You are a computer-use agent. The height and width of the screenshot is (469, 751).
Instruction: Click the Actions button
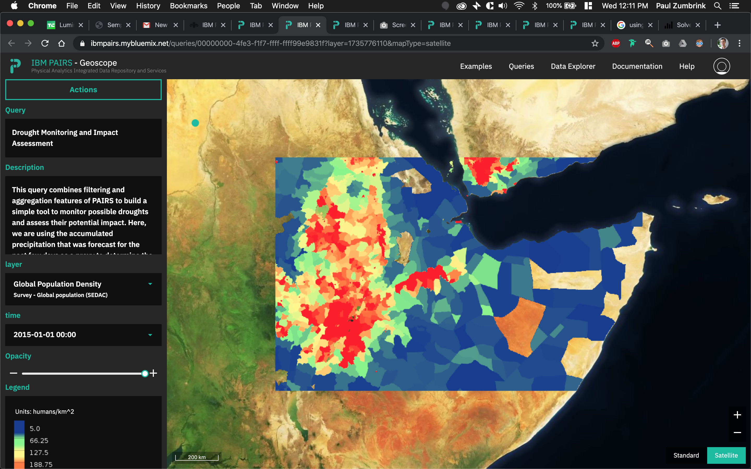tap(83, 90)
